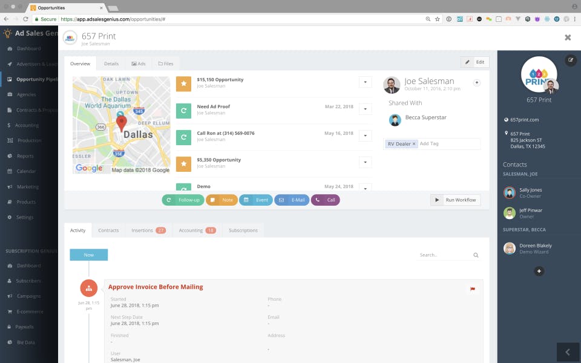Remove the RV Dealer tag
This screenshot has height=363, width=581.
(x=414, y=144)
